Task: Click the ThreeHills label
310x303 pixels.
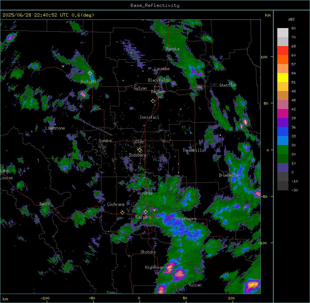Action: click(x=193, y=150)
